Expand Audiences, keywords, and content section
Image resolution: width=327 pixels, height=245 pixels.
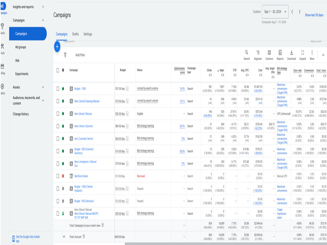43,100
